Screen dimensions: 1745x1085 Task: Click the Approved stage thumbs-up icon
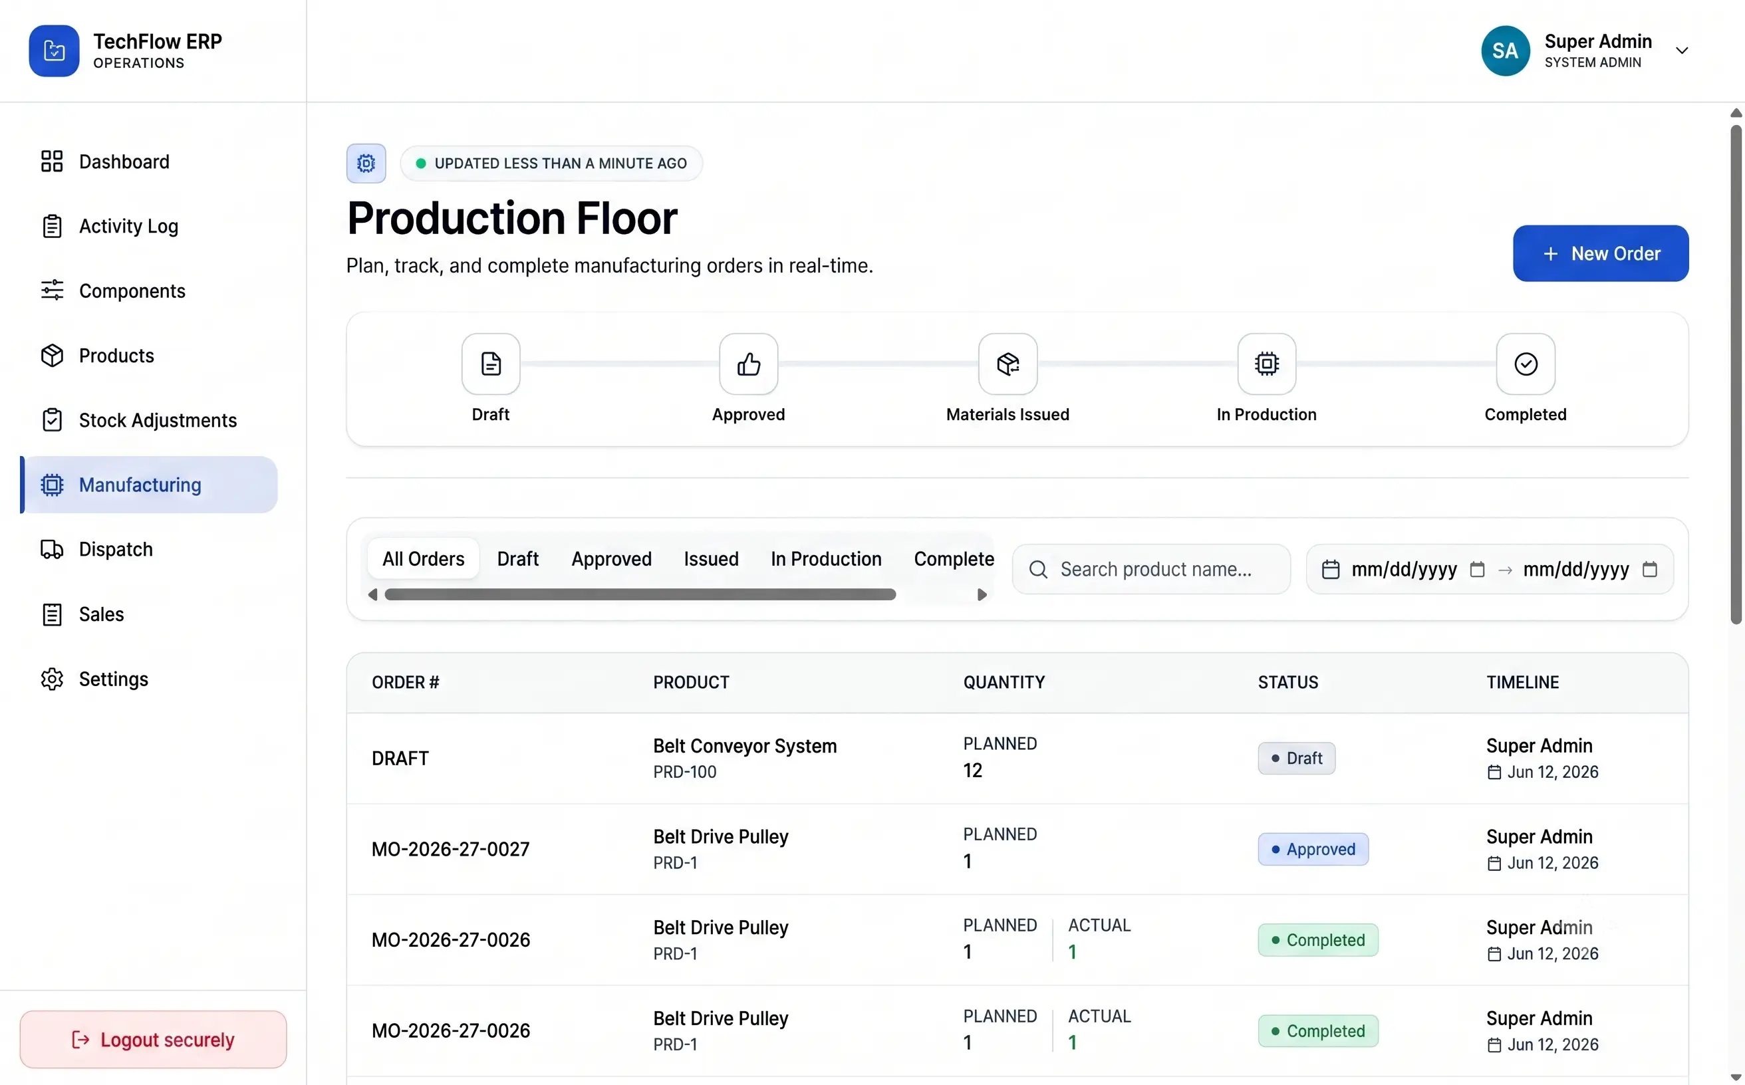749,364
